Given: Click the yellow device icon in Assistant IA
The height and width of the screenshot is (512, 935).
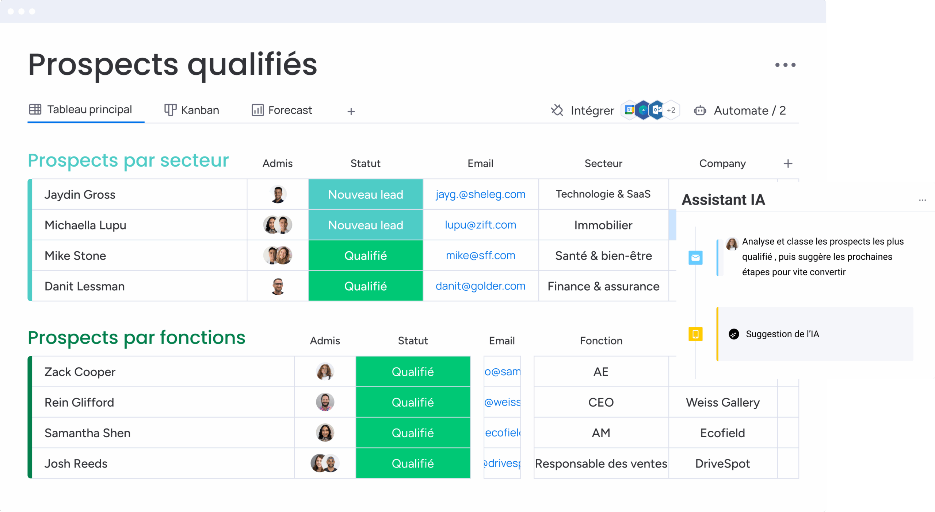Looking at the screenshot, I should (695, 334).
